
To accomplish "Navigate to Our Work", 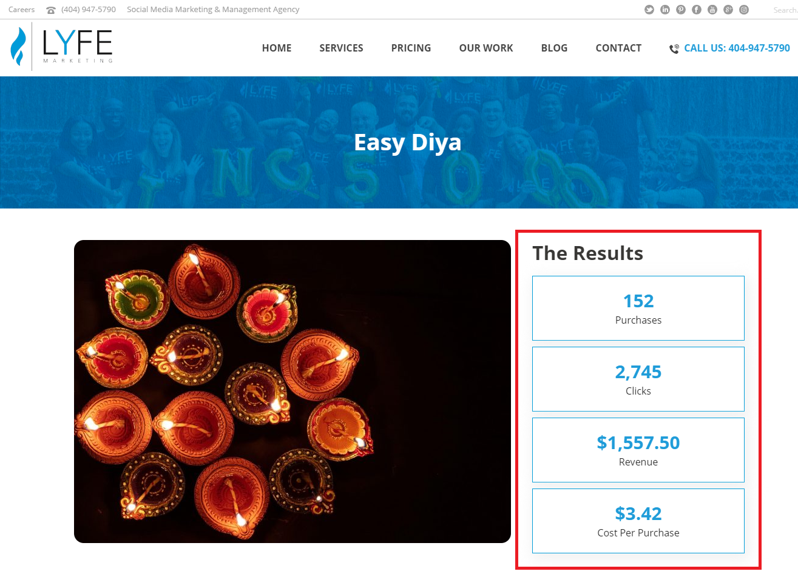I will [x=486, y=48].
